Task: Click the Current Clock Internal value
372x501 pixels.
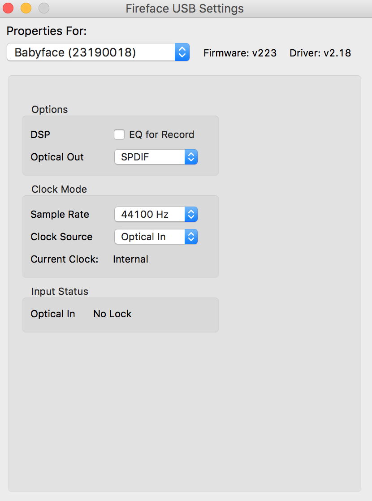Action: [x=130, y=259]
